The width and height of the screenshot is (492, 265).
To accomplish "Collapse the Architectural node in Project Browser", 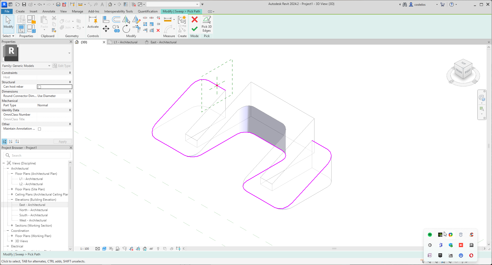I will (8, 168).
